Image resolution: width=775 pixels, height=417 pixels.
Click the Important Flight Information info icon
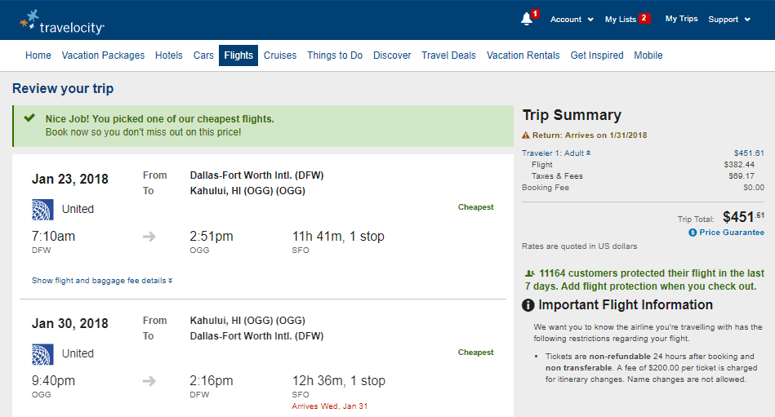[528, 305]
